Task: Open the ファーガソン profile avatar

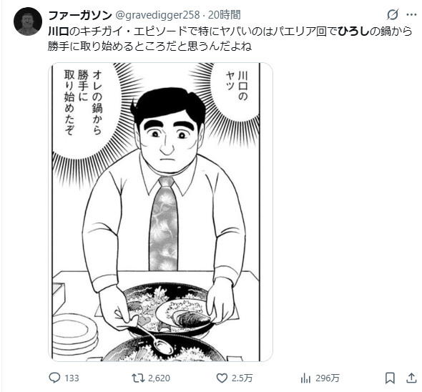Action: click(x=28, y=21)
